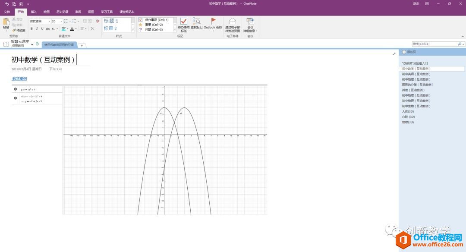Screen dimensions: 466x252
Task: Click the 数学案例 link on the page
Action: coord(19,78)
